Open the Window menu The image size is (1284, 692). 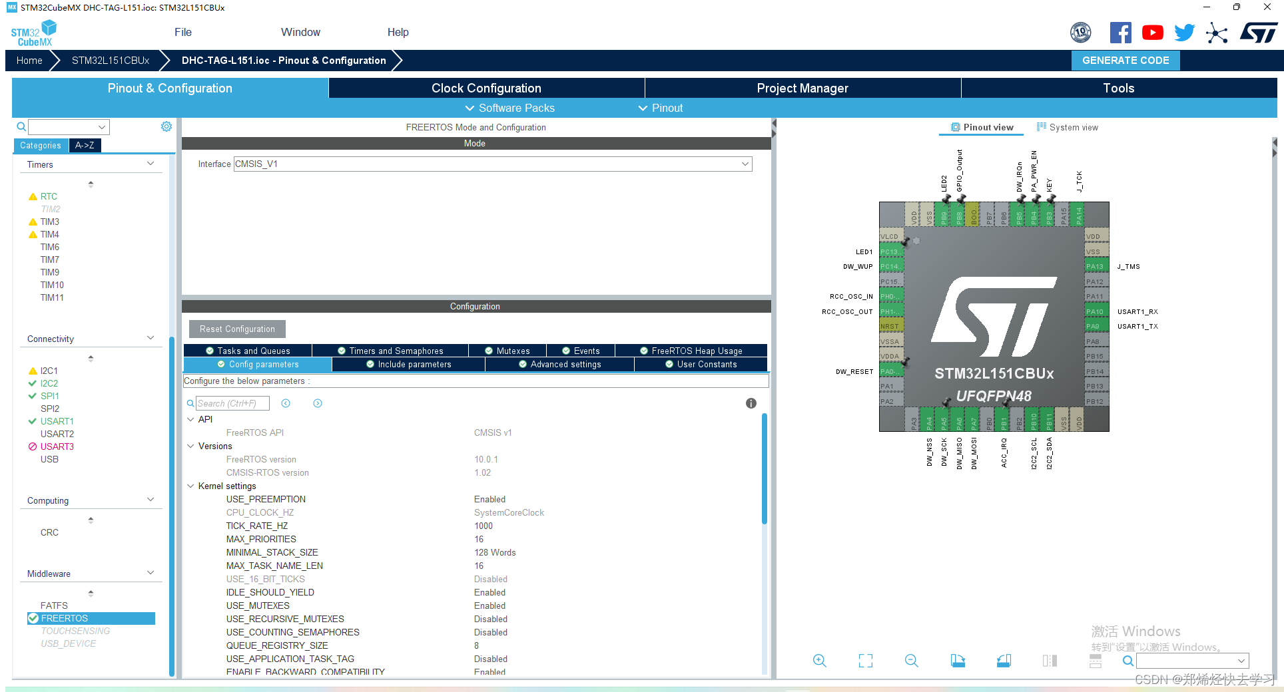click(x=300, y=32)
